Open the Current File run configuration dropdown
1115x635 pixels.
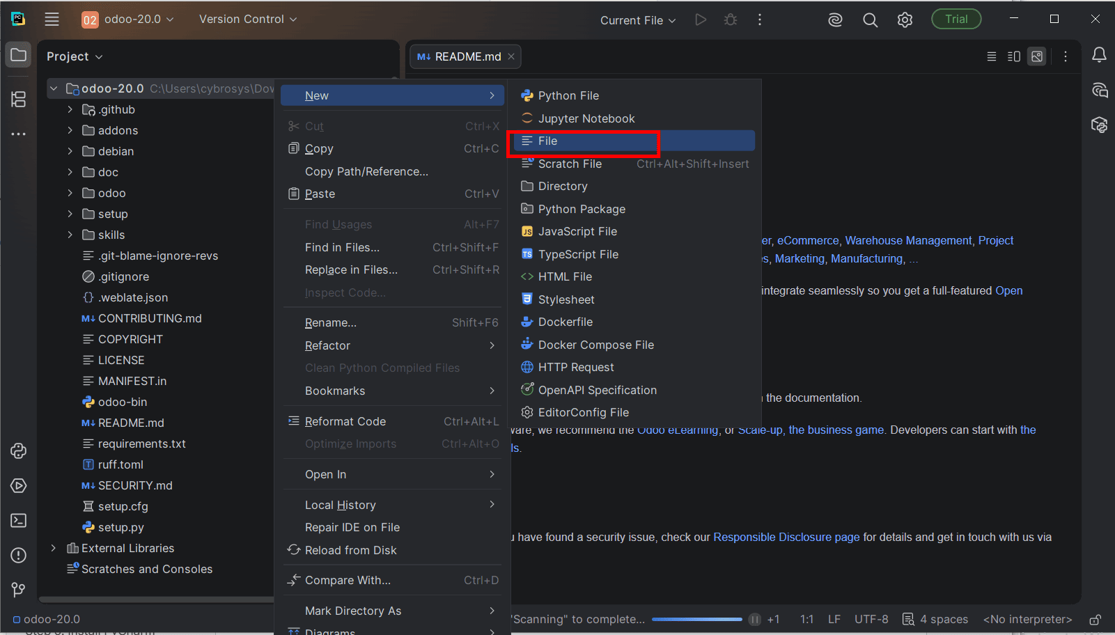point(638,20)
